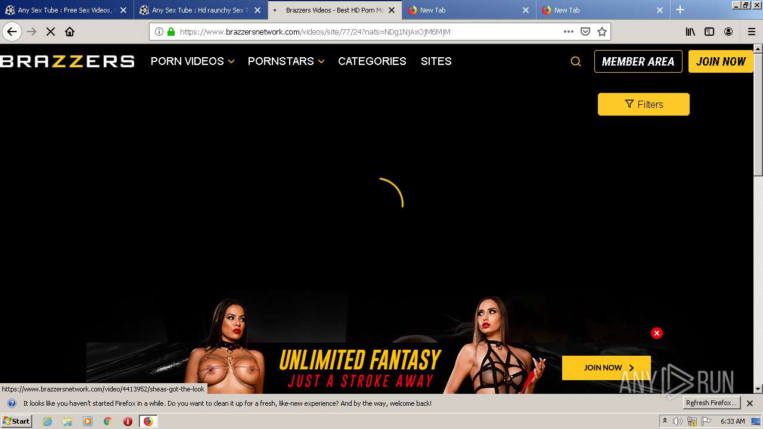Close the first Any Sex Tube tab

pos(123,10)
